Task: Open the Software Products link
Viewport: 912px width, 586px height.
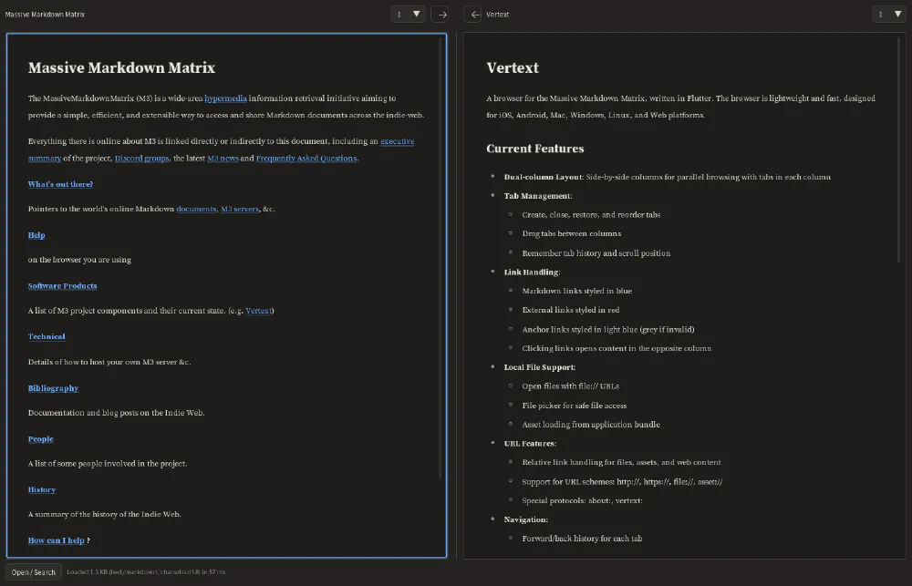Action: coord(62,286)
